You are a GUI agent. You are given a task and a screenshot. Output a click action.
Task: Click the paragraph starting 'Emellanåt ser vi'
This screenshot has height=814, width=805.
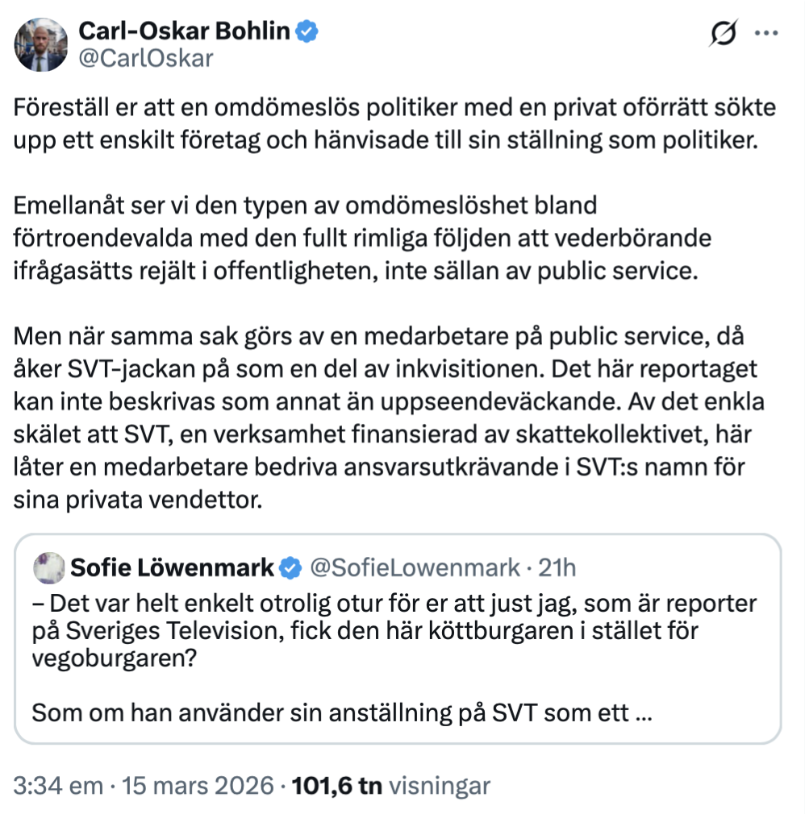(x=355, y=238)
